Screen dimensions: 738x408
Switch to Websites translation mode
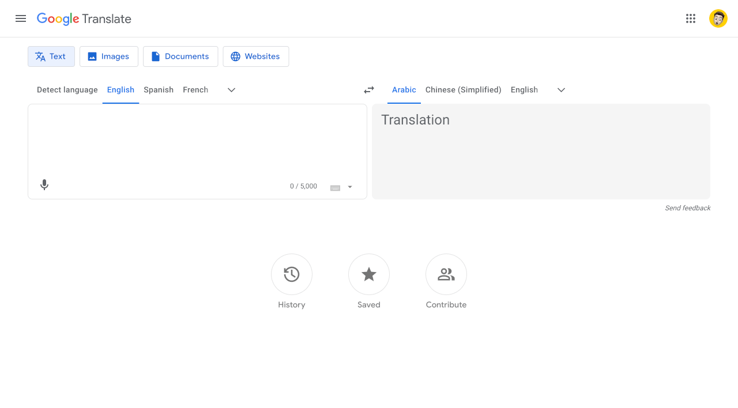coord(256,56)
